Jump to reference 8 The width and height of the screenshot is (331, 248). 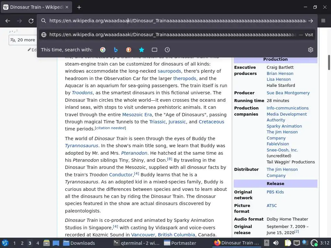coord(169,159)
